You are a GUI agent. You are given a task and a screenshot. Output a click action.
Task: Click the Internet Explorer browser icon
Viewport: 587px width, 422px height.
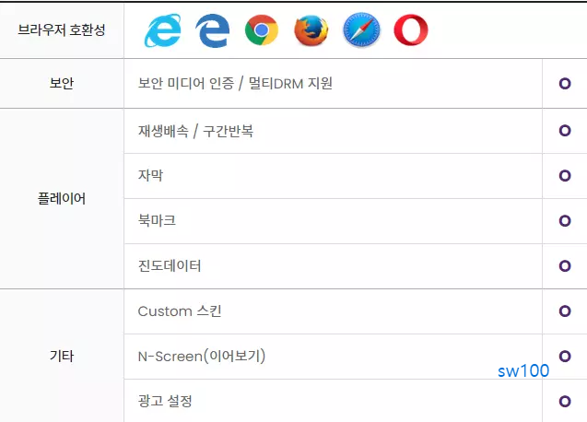point(163,30)
